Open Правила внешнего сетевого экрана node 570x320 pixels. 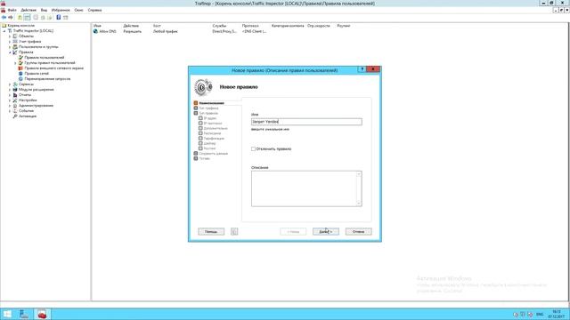point(53,68)
